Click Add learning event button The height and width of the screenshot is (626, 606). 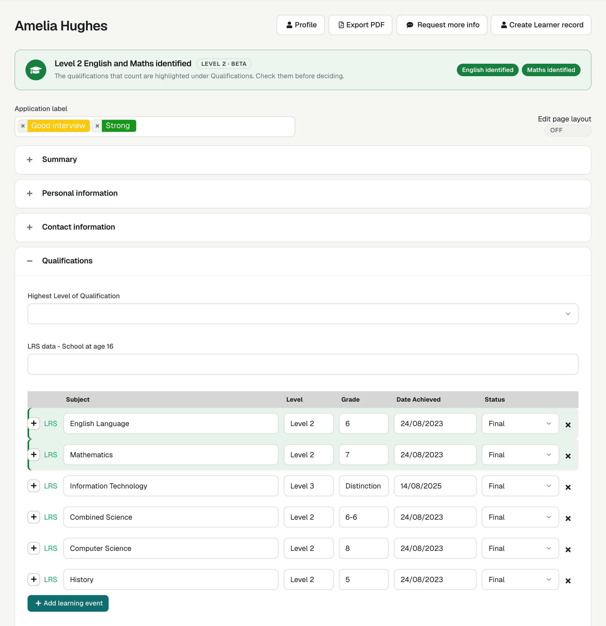pyautogui.click(x=68, y=603)
